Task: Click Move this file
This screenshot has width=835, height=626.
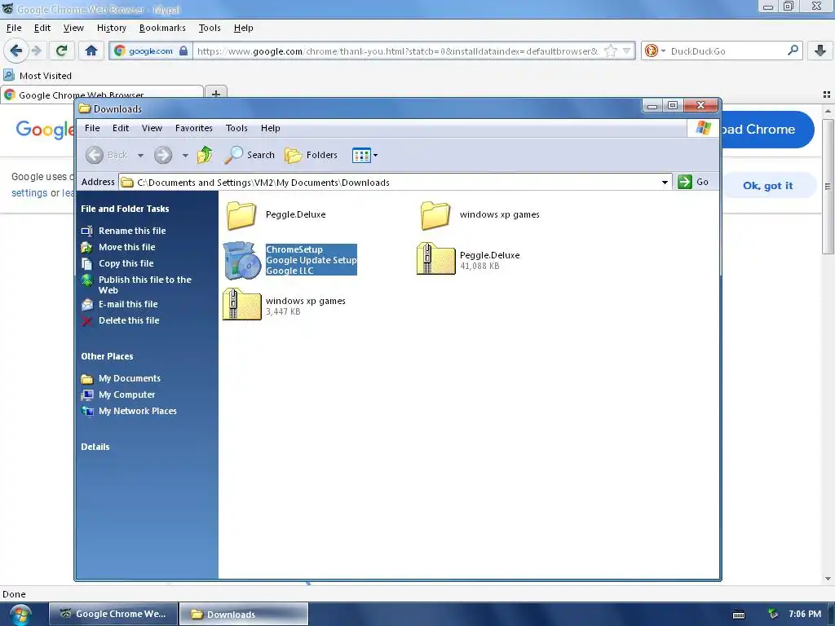Action: (x=126, y=247)
